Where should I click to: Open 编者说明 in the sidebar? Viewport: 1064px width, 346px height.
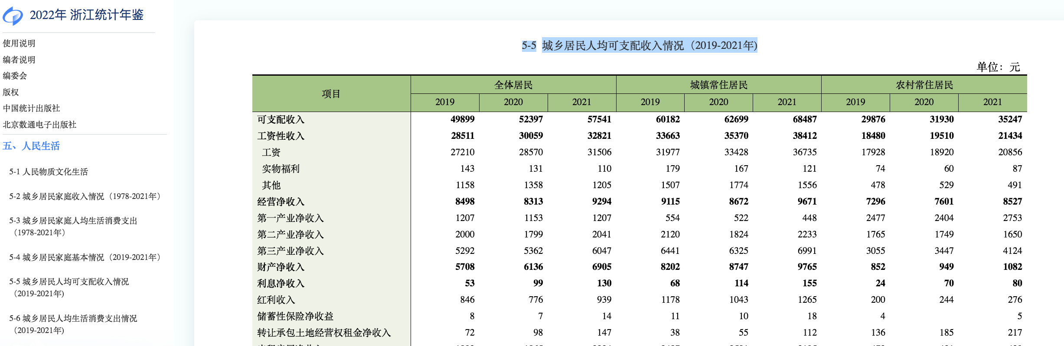[x=19, y=60]
